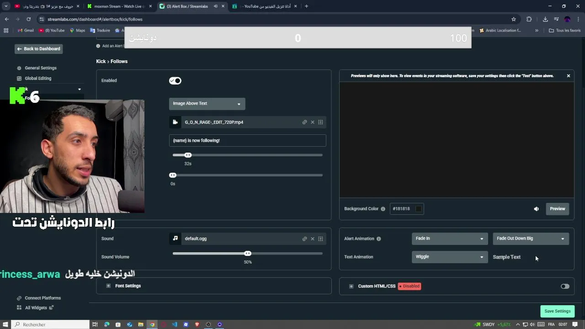The height and width of the screenshot is (329, 585).
Task: Open Visual Studio Code from taskbar
Action: click(175, 324)
